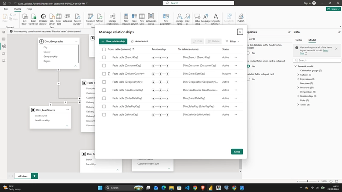The width and height of the screenshot is (342, 192).
Task: Select the CustomerKey relationship checkbox
Action: 104,66
